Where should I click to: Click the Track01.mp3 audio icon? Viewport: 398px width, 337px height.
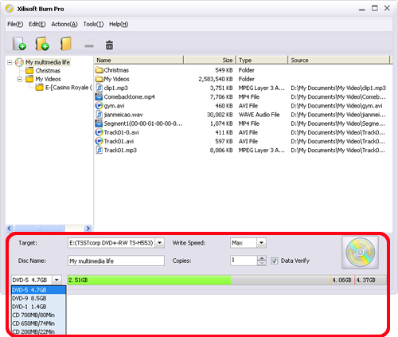pyautogui.click(x=99, y=150)
